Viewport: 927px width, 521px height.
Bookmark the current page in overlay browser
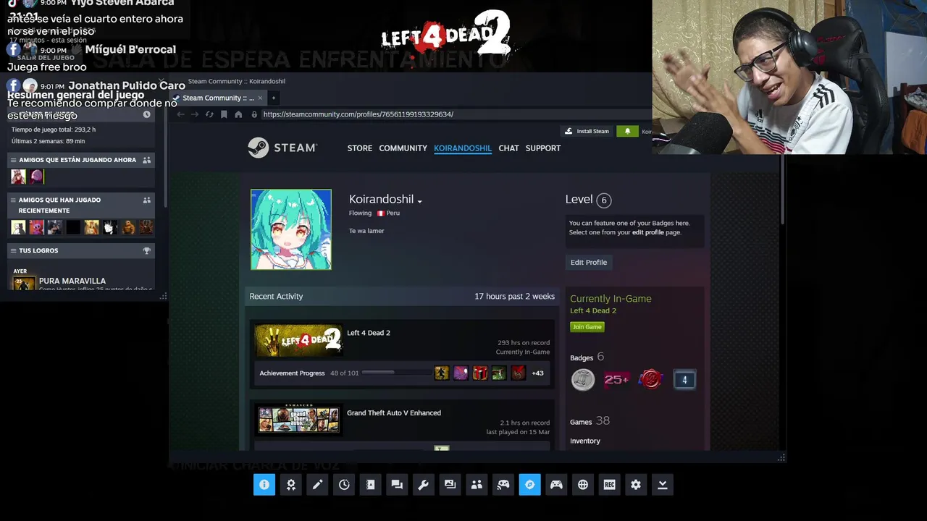pos(224,114)
